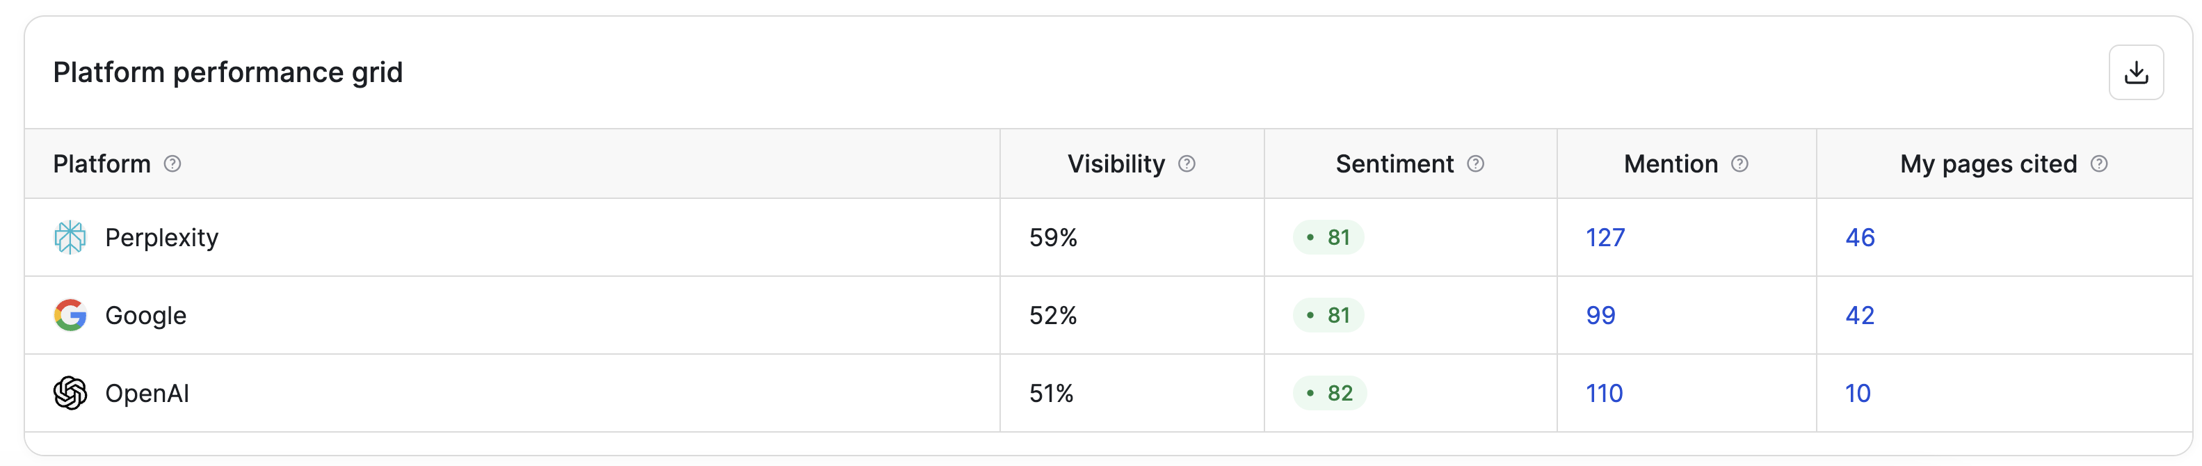Click OpenAI sentiment badge 82
This screenshot has height=466, width=2202.
[x=1329, y=392]
